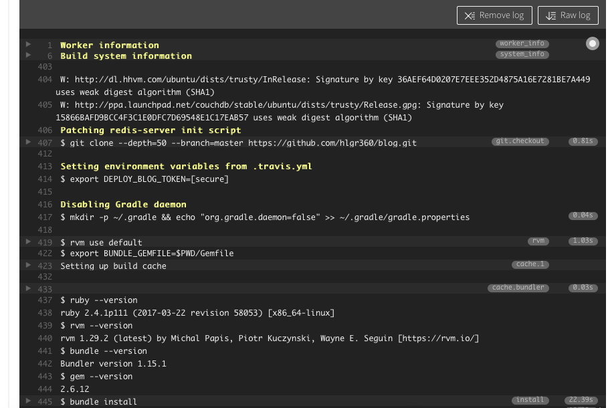Image resolution: width=608 pixels, height=408 pixels.
Task: Click the cache.bundler tag
Action: 518,288
